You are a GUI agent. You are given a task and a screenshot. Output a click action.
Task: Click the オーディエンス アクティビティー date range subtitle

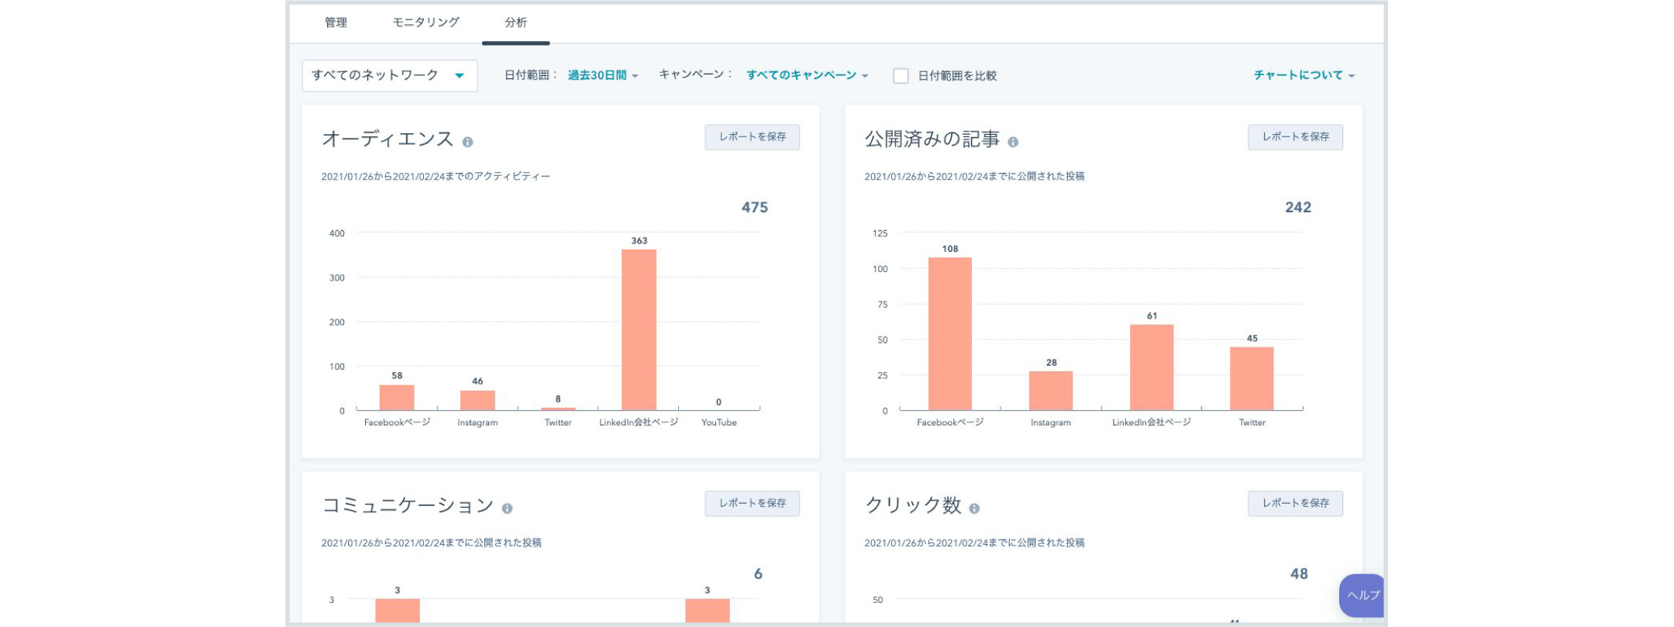436,177
